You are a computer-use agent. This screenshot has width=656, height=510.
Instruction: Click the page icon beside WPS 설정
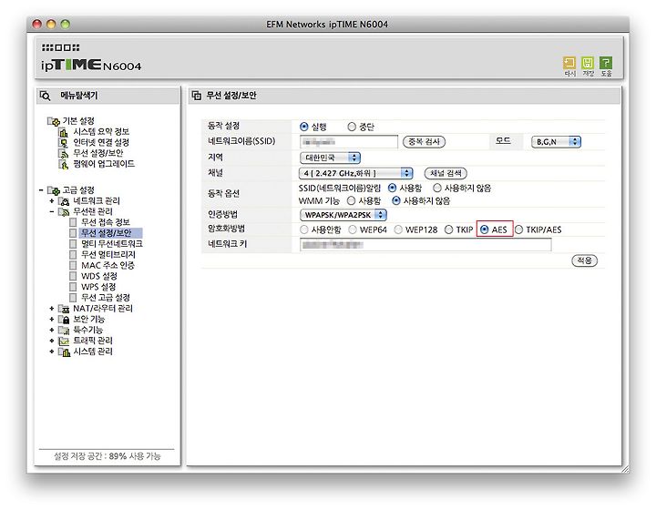[x=73, y=287]
